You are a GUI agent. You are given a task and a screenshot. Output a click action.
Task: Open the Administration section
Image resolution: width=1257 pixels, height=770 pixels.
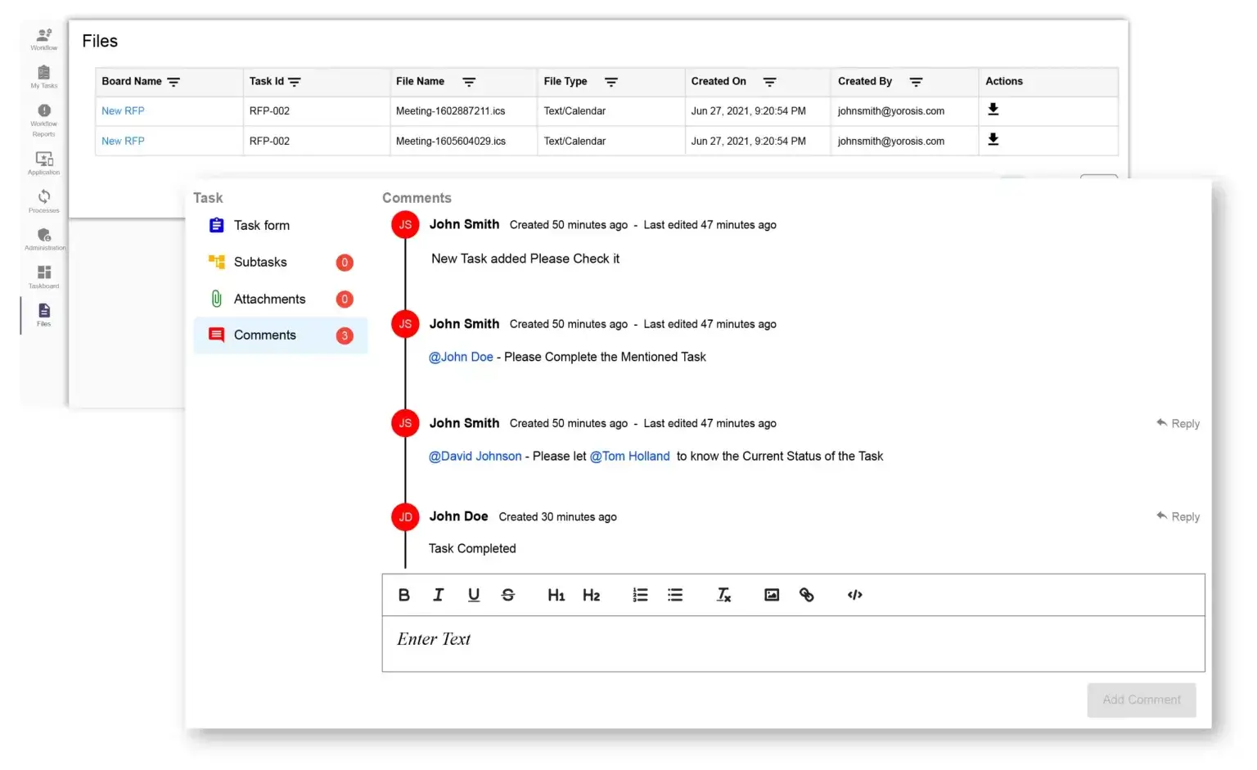click(x=43, y=238)
